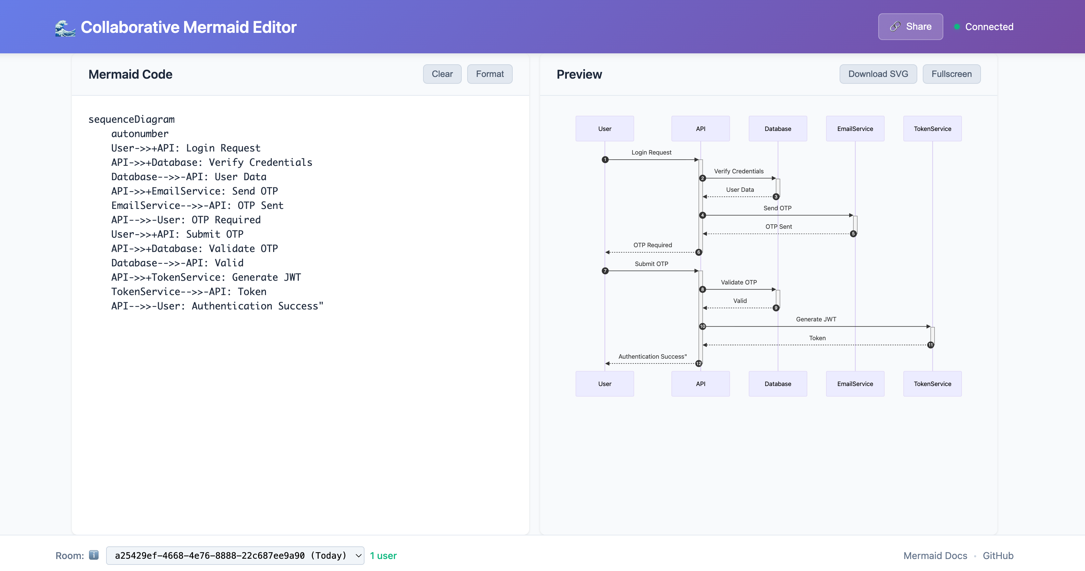Screen dimensions: 1085x571
Task: Open the Mermaid Docs link
Action: tap(935, 555)
